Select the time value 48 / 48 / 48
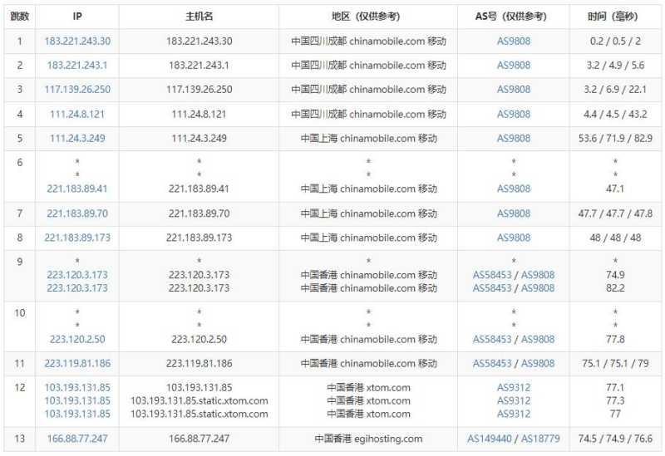This screenshot has height=456, width=665. pyautogui.click(x=615, y=238)
